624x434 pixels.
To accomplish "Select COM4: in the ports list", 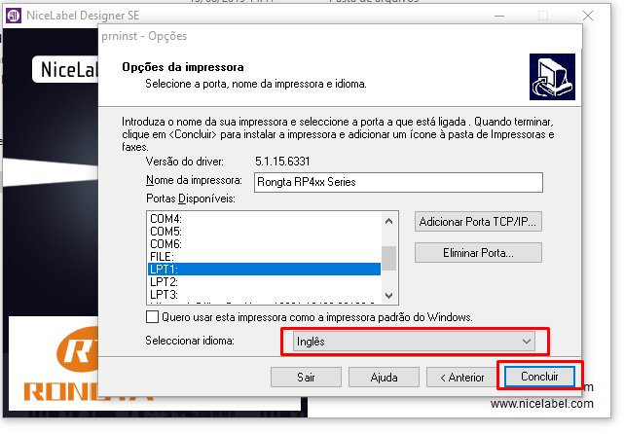I will coord(264,218).
